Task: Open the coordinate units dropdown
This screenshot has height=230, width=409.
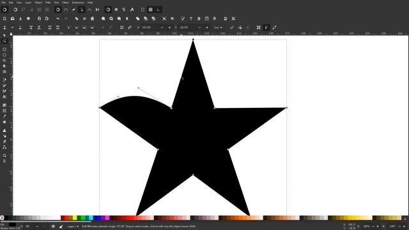Action: tap(218, 27)
